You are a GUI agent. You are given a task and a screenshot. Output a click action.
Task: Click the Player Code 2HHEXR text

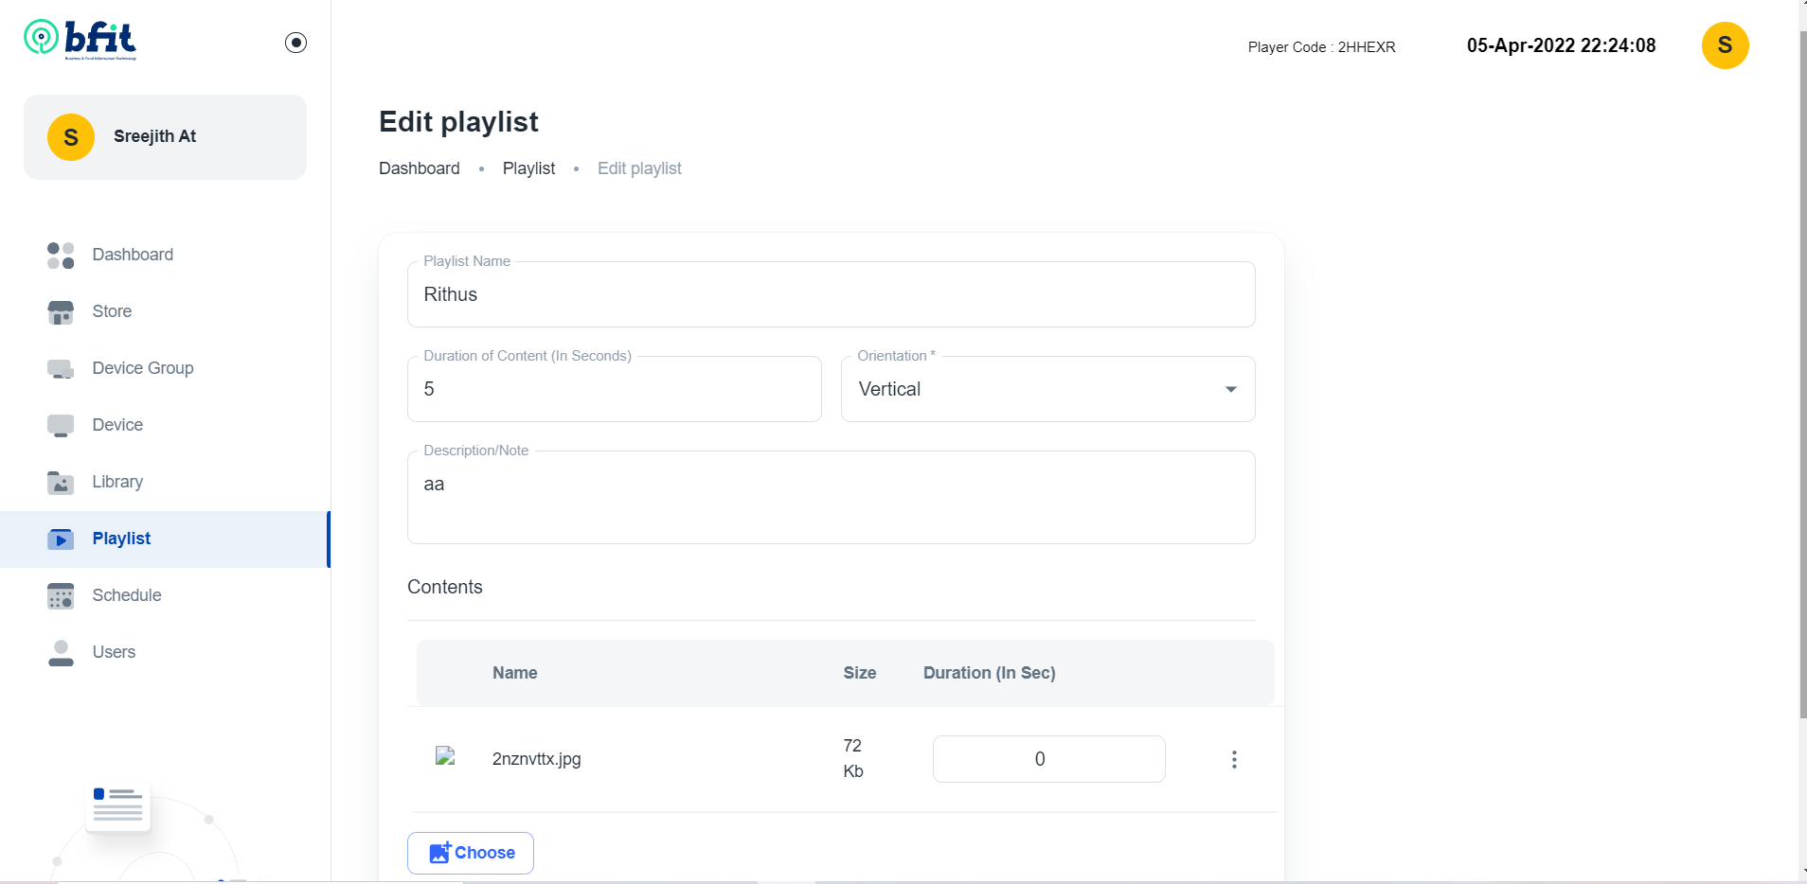[1321, 47]
